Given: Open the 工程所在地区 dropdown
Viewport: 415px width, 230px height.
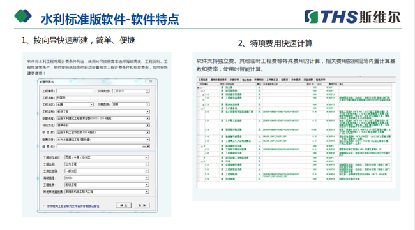Looking at the screenshot, I should coord(147,157).
